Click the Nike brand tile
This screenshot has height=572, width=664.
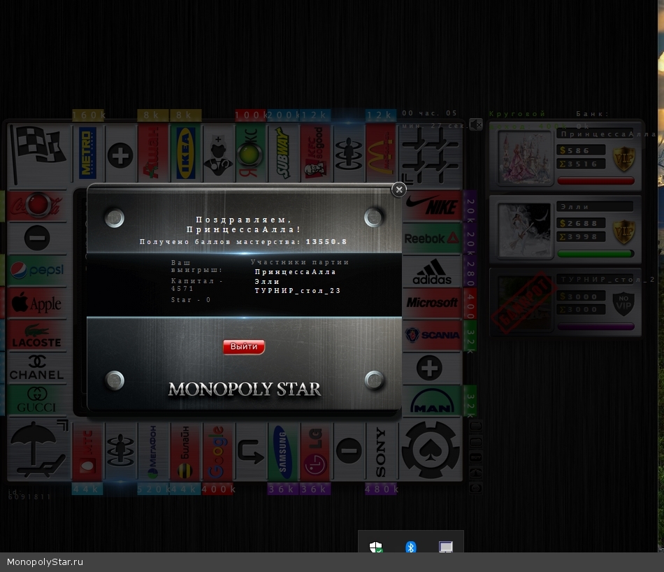coord(432,206)
